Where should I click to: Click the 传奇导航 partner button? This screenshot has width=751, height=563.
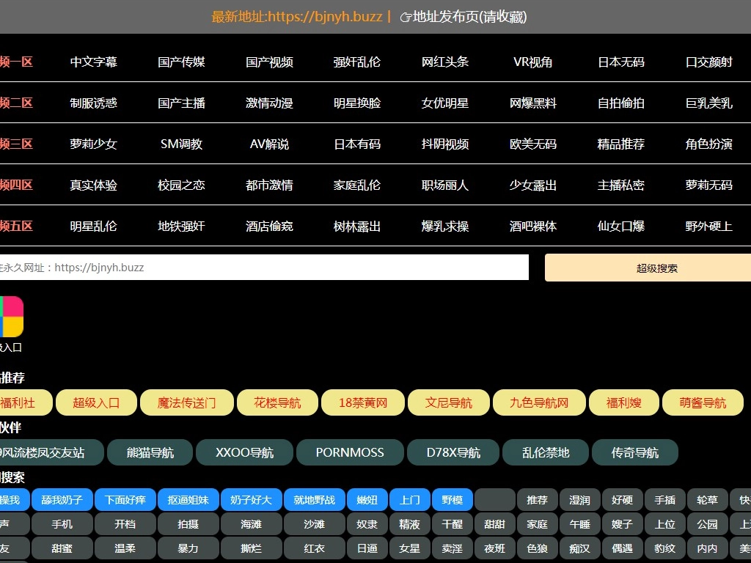(635, 453)
